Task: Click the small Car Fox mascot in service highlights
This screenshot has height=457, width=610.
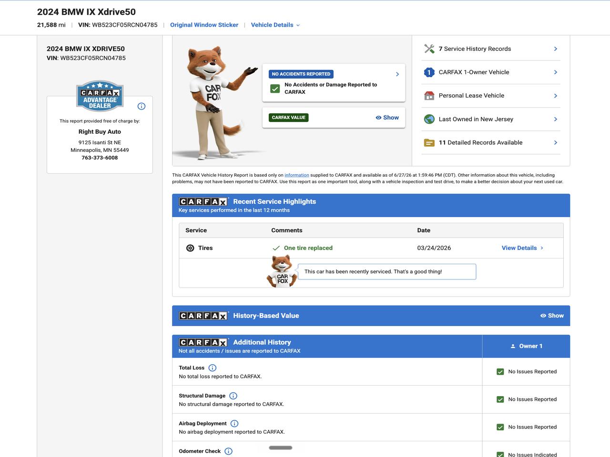Action: [282, 271]
